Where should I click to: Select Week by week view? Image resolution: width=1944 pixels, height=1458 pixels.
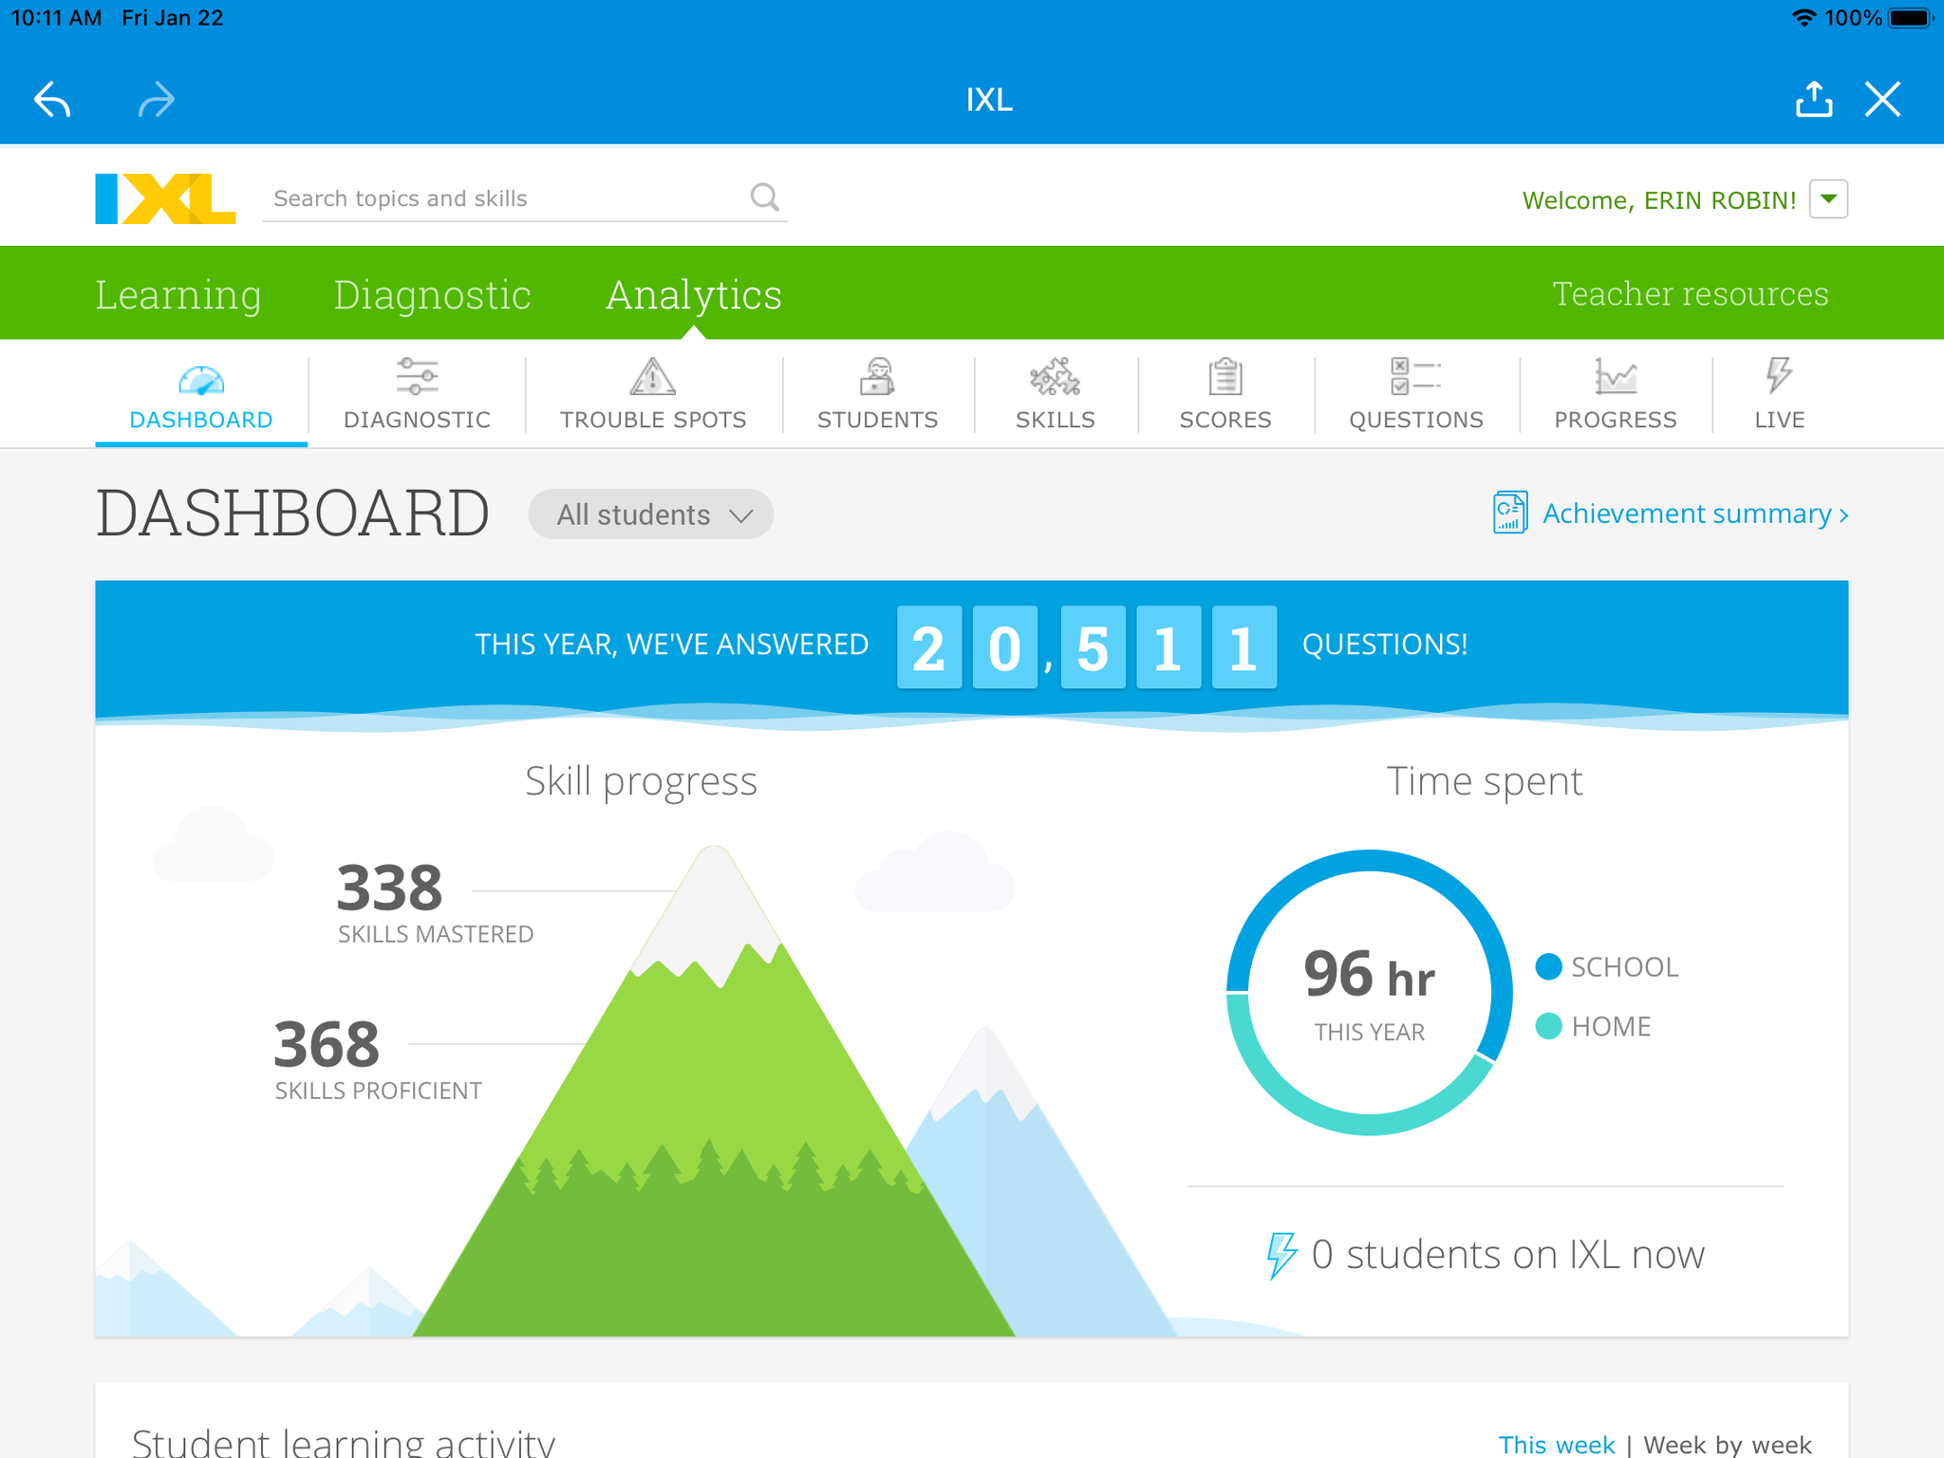pyautogui.click(x=1727, y=1445)
